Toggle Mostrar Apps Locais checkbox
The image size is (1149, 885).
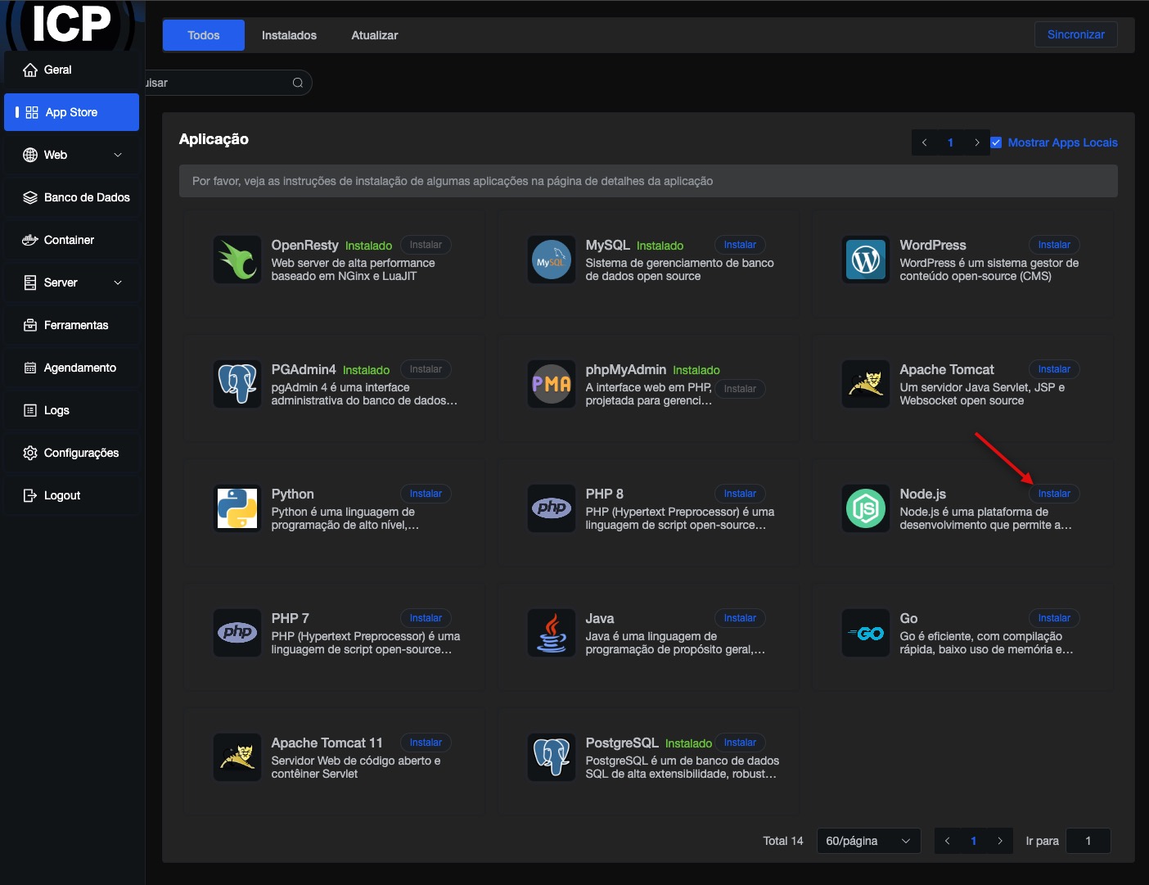coord(996,142)
